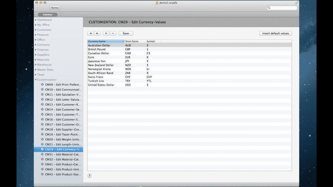Go to next record with right arrow button
This screenshot has width=333, height=187.
coord(97,33)
